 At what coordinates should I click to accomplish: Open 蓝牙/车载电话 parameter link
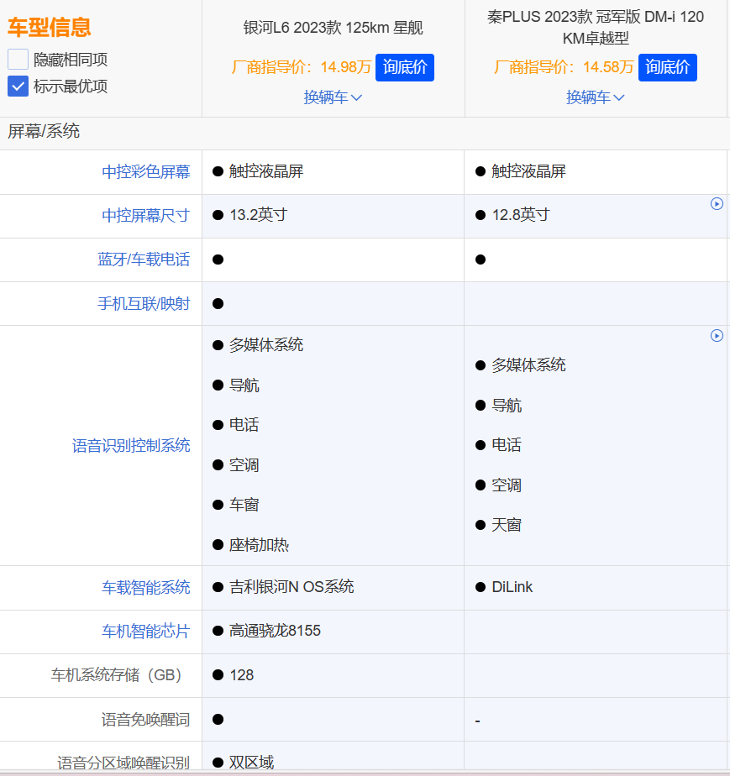144,260
